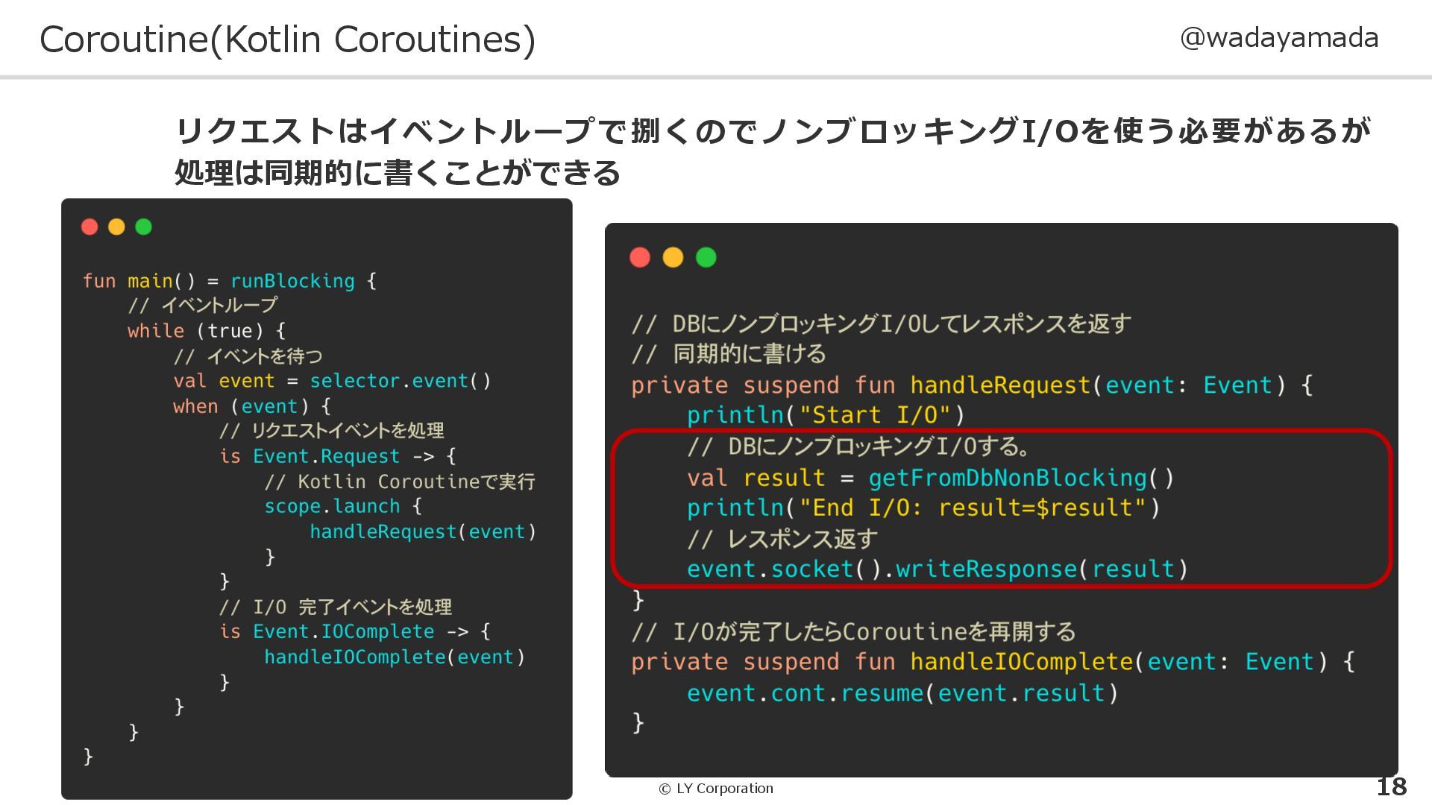Click handleRequest(event) call in left code
1432x805 pixels.
422,531
